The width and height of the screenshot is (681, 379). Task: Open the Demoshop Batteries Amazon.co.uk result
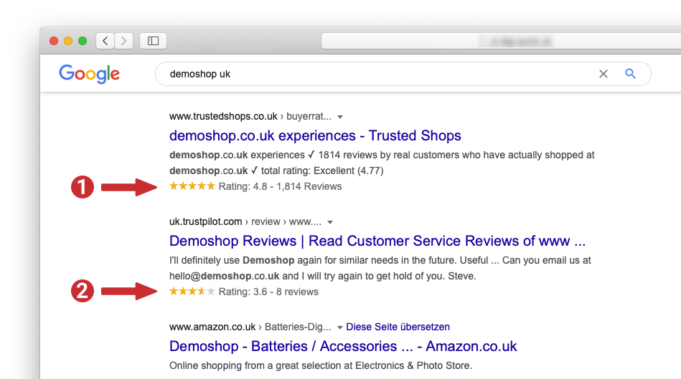pyautogui.click(x=343, y=346)
